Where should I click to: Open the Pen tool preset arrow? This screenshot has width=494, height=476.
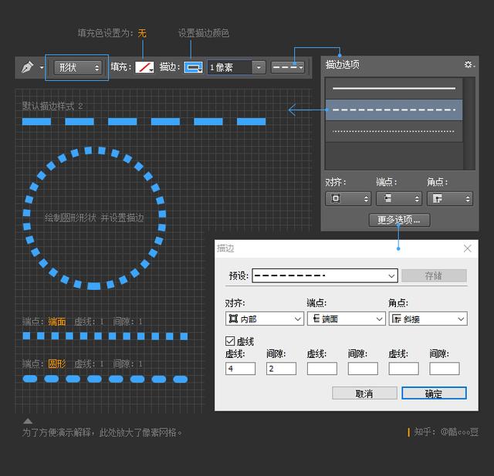(x=41, y=67)
